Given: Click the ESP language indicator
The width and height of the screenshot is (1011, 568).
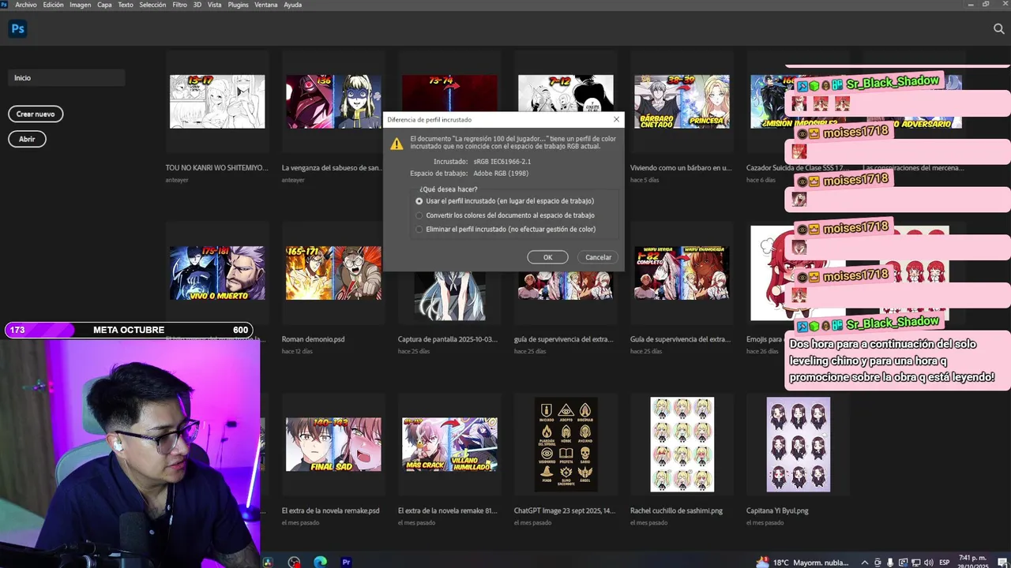Looking at the screenshot, I should 945,562.
